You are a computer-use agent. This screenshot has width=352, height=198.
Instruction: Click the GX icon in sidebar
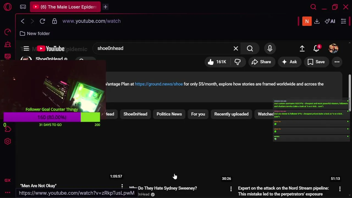pyautogui.click(x=8, y=180)
